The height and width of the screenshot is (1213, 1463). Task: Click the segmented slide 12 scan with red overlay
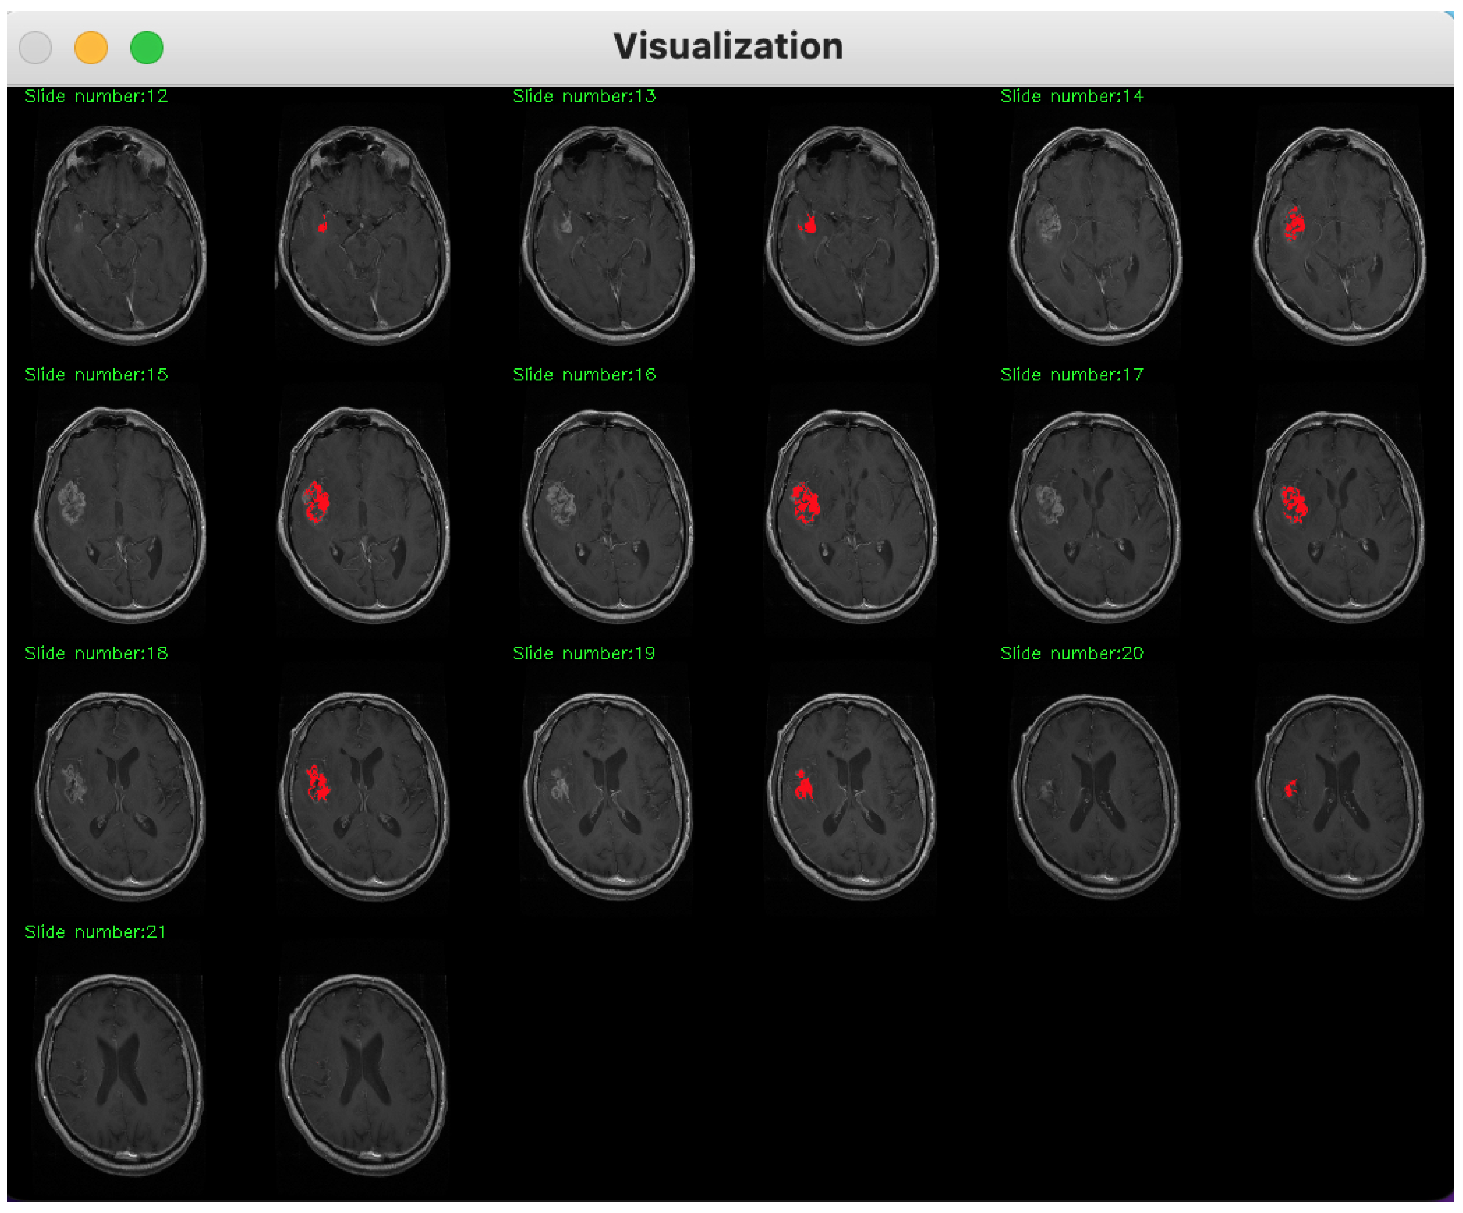pos(364,234)
